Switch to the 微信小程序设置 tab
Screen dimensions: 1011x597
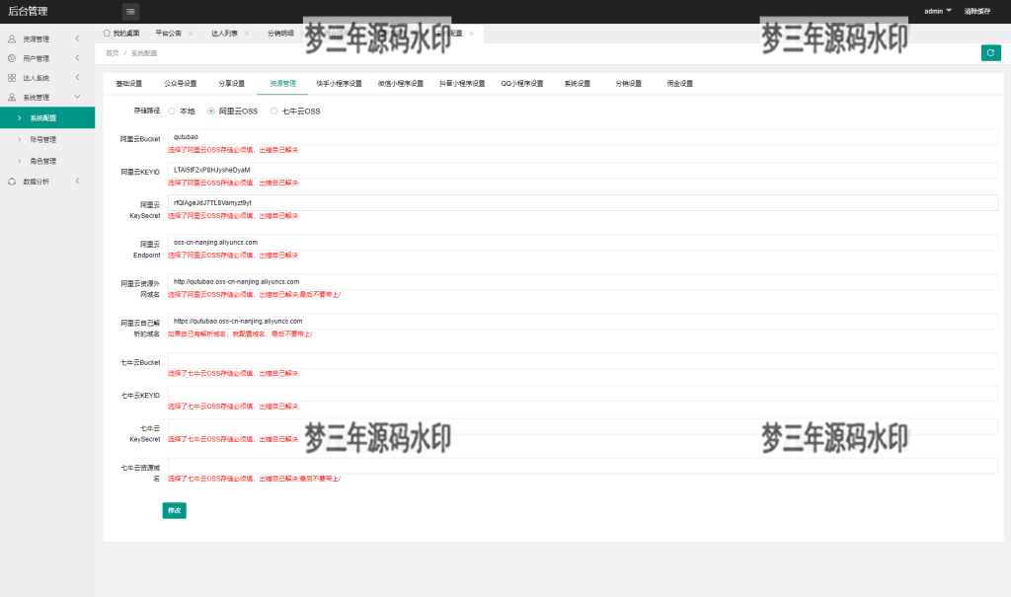point(401,84)
